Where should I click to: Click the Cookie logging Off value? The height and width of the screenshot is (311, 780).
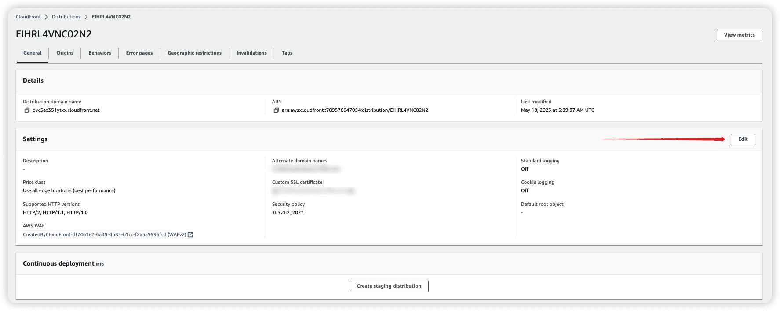point(525,191)
